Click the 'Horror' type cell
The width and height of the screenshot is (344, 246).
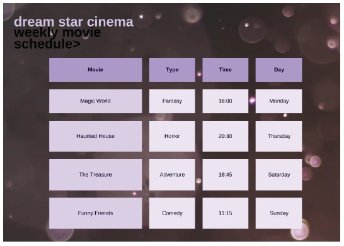click(172, 136)
